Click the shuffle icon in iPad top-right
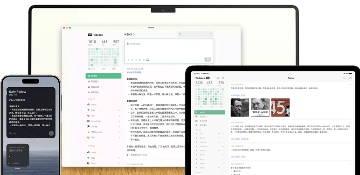 point(350,78)
